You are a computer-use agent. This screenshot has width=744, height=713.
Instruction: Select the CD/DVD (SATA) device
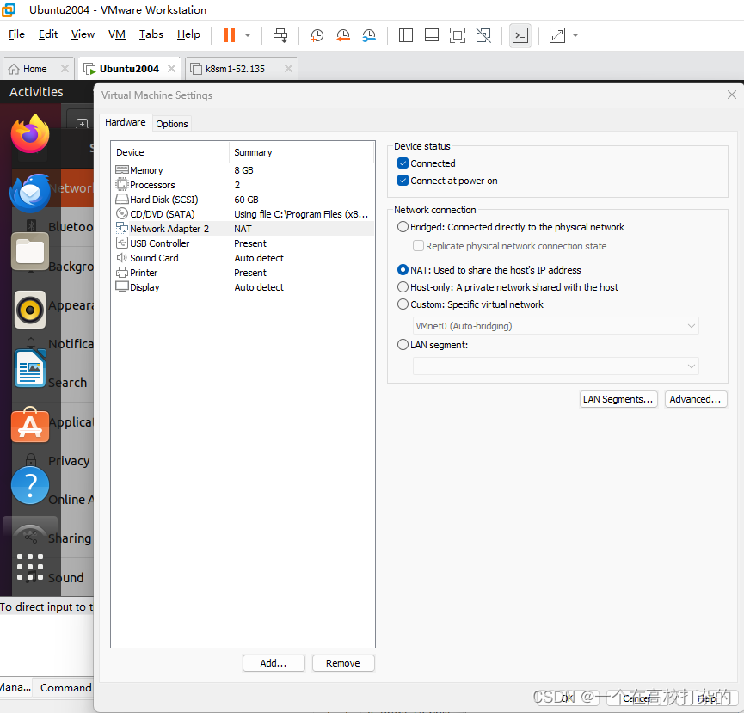pos(244,214)
